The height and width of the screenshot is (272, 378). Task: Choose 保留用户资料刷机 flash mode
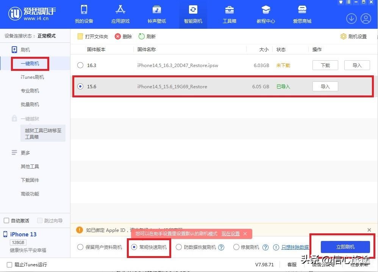tap(80, 247)
